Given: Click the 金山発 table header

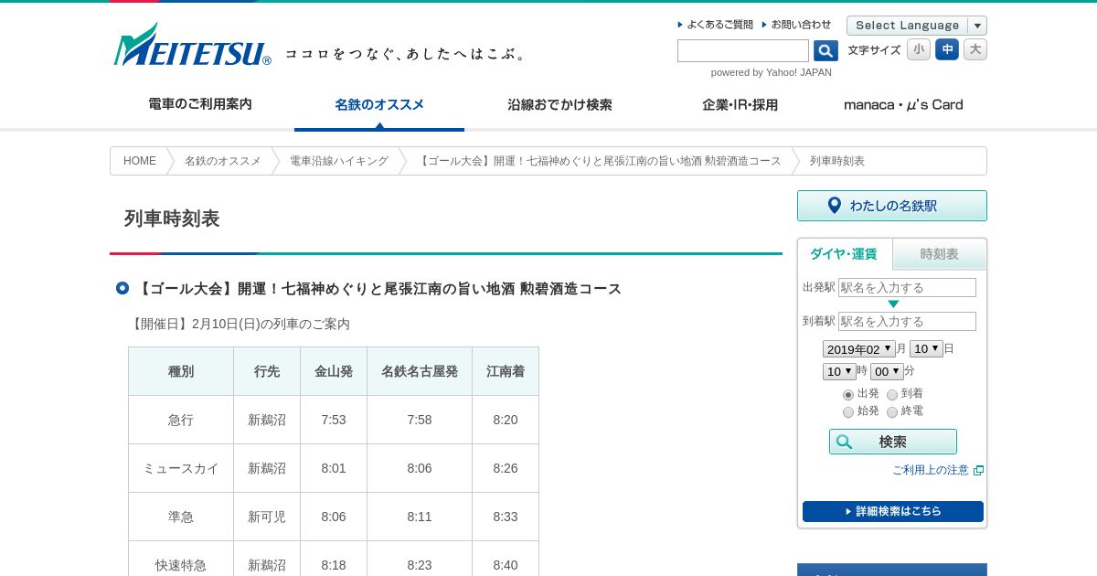Looking at the screenshot, I should pos(334,371).
